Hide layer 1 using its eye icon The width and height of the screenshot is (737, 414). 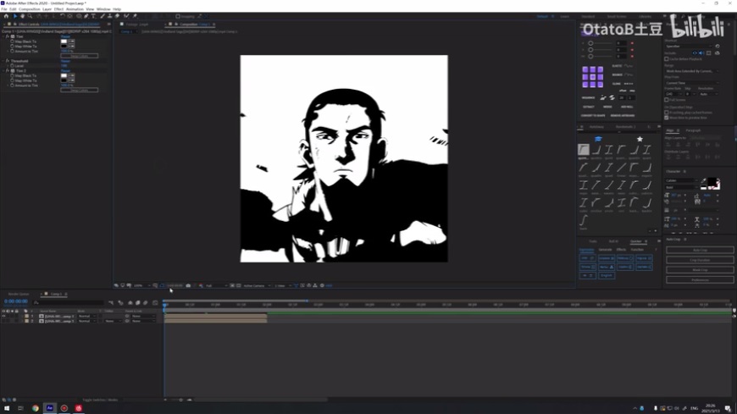point(3,317)
